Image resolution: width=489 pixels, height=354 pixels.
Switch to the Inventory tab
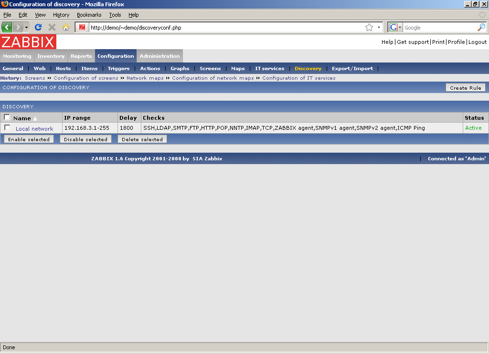51,56
